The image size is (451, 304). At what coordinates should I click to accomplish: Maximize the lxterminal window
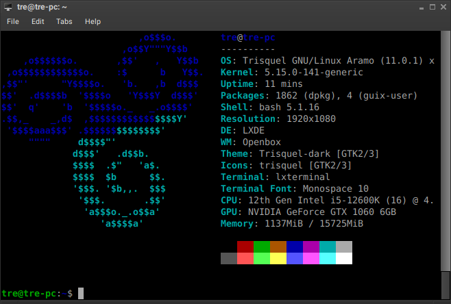432,7
